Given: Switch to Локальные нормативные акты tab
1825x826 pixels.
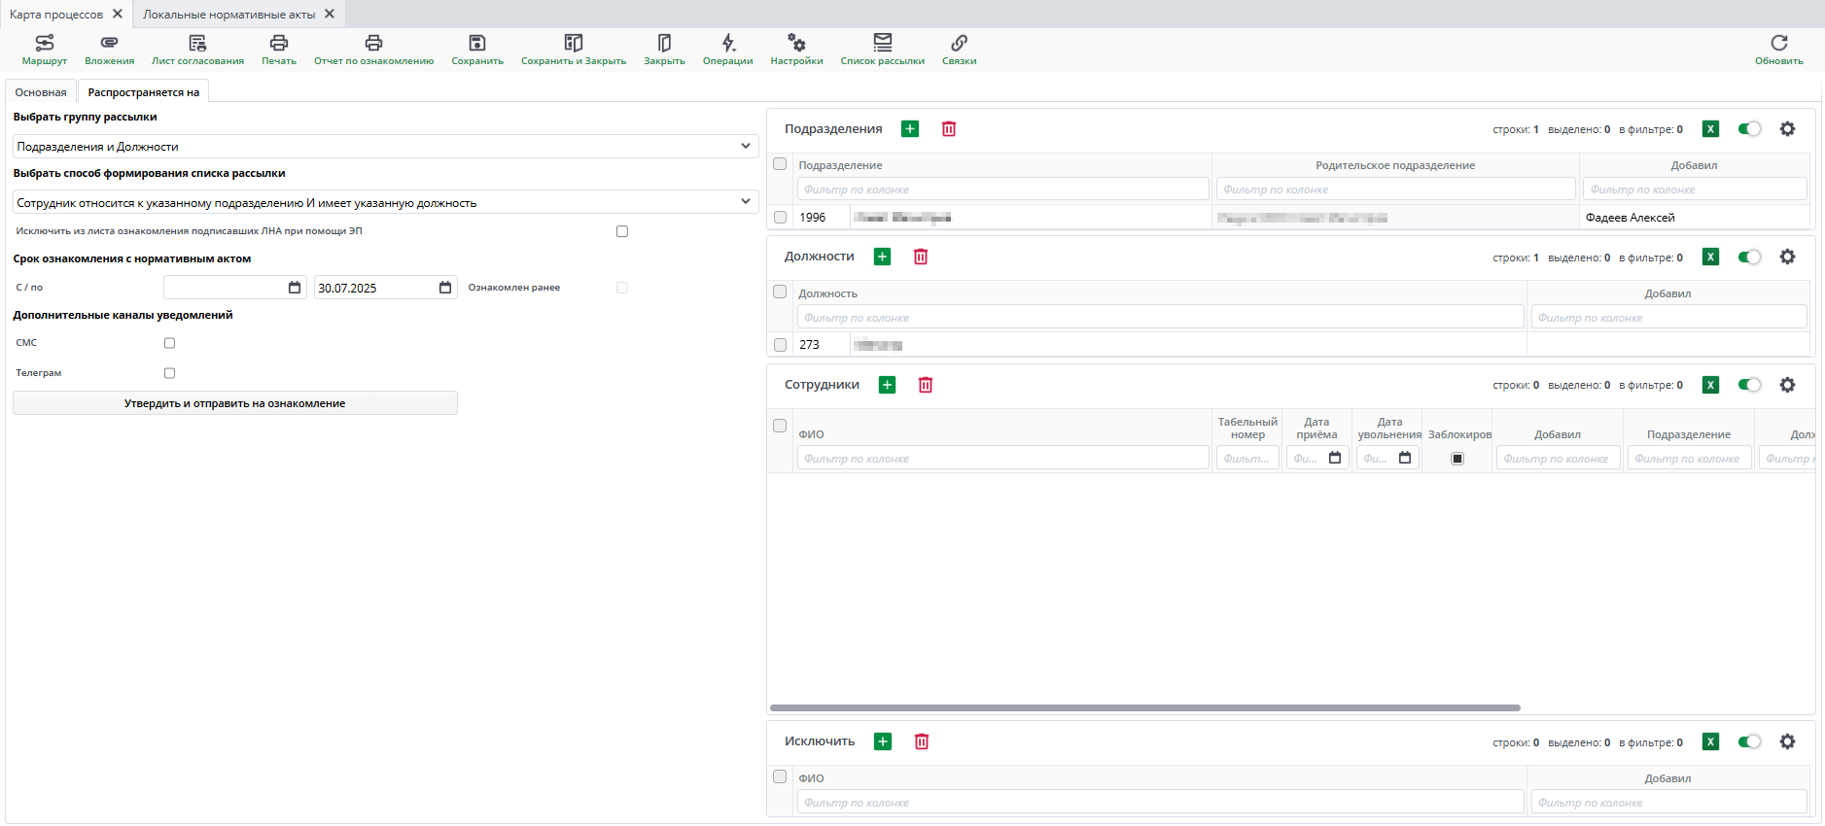Looking at the screenshot, I should (229, 15).
